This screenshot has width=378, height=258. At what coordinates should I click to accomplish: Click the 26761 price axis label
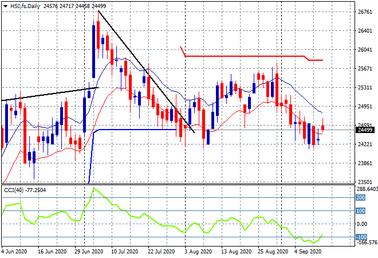click(365, 12)
